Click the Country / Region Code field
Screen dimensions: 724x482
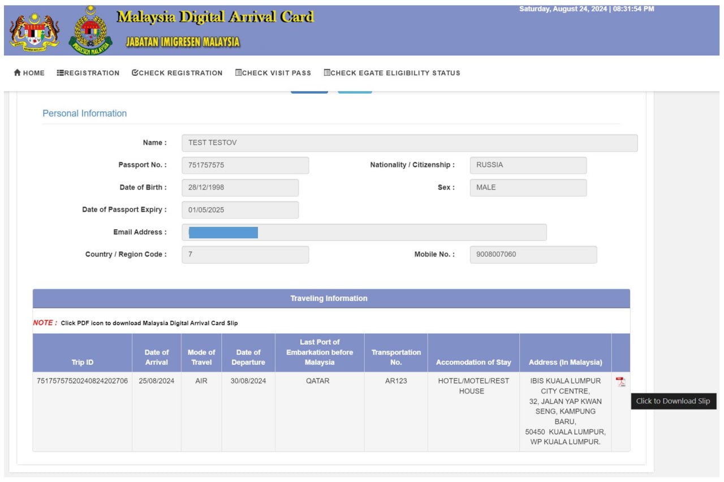pos(245,255)
